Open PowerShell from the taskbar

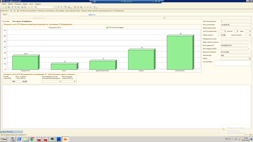pos(19,139)
